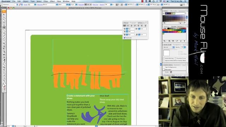Click the Stroke link in control bar
Screen dimensions: 226x127
coord(25,5)
